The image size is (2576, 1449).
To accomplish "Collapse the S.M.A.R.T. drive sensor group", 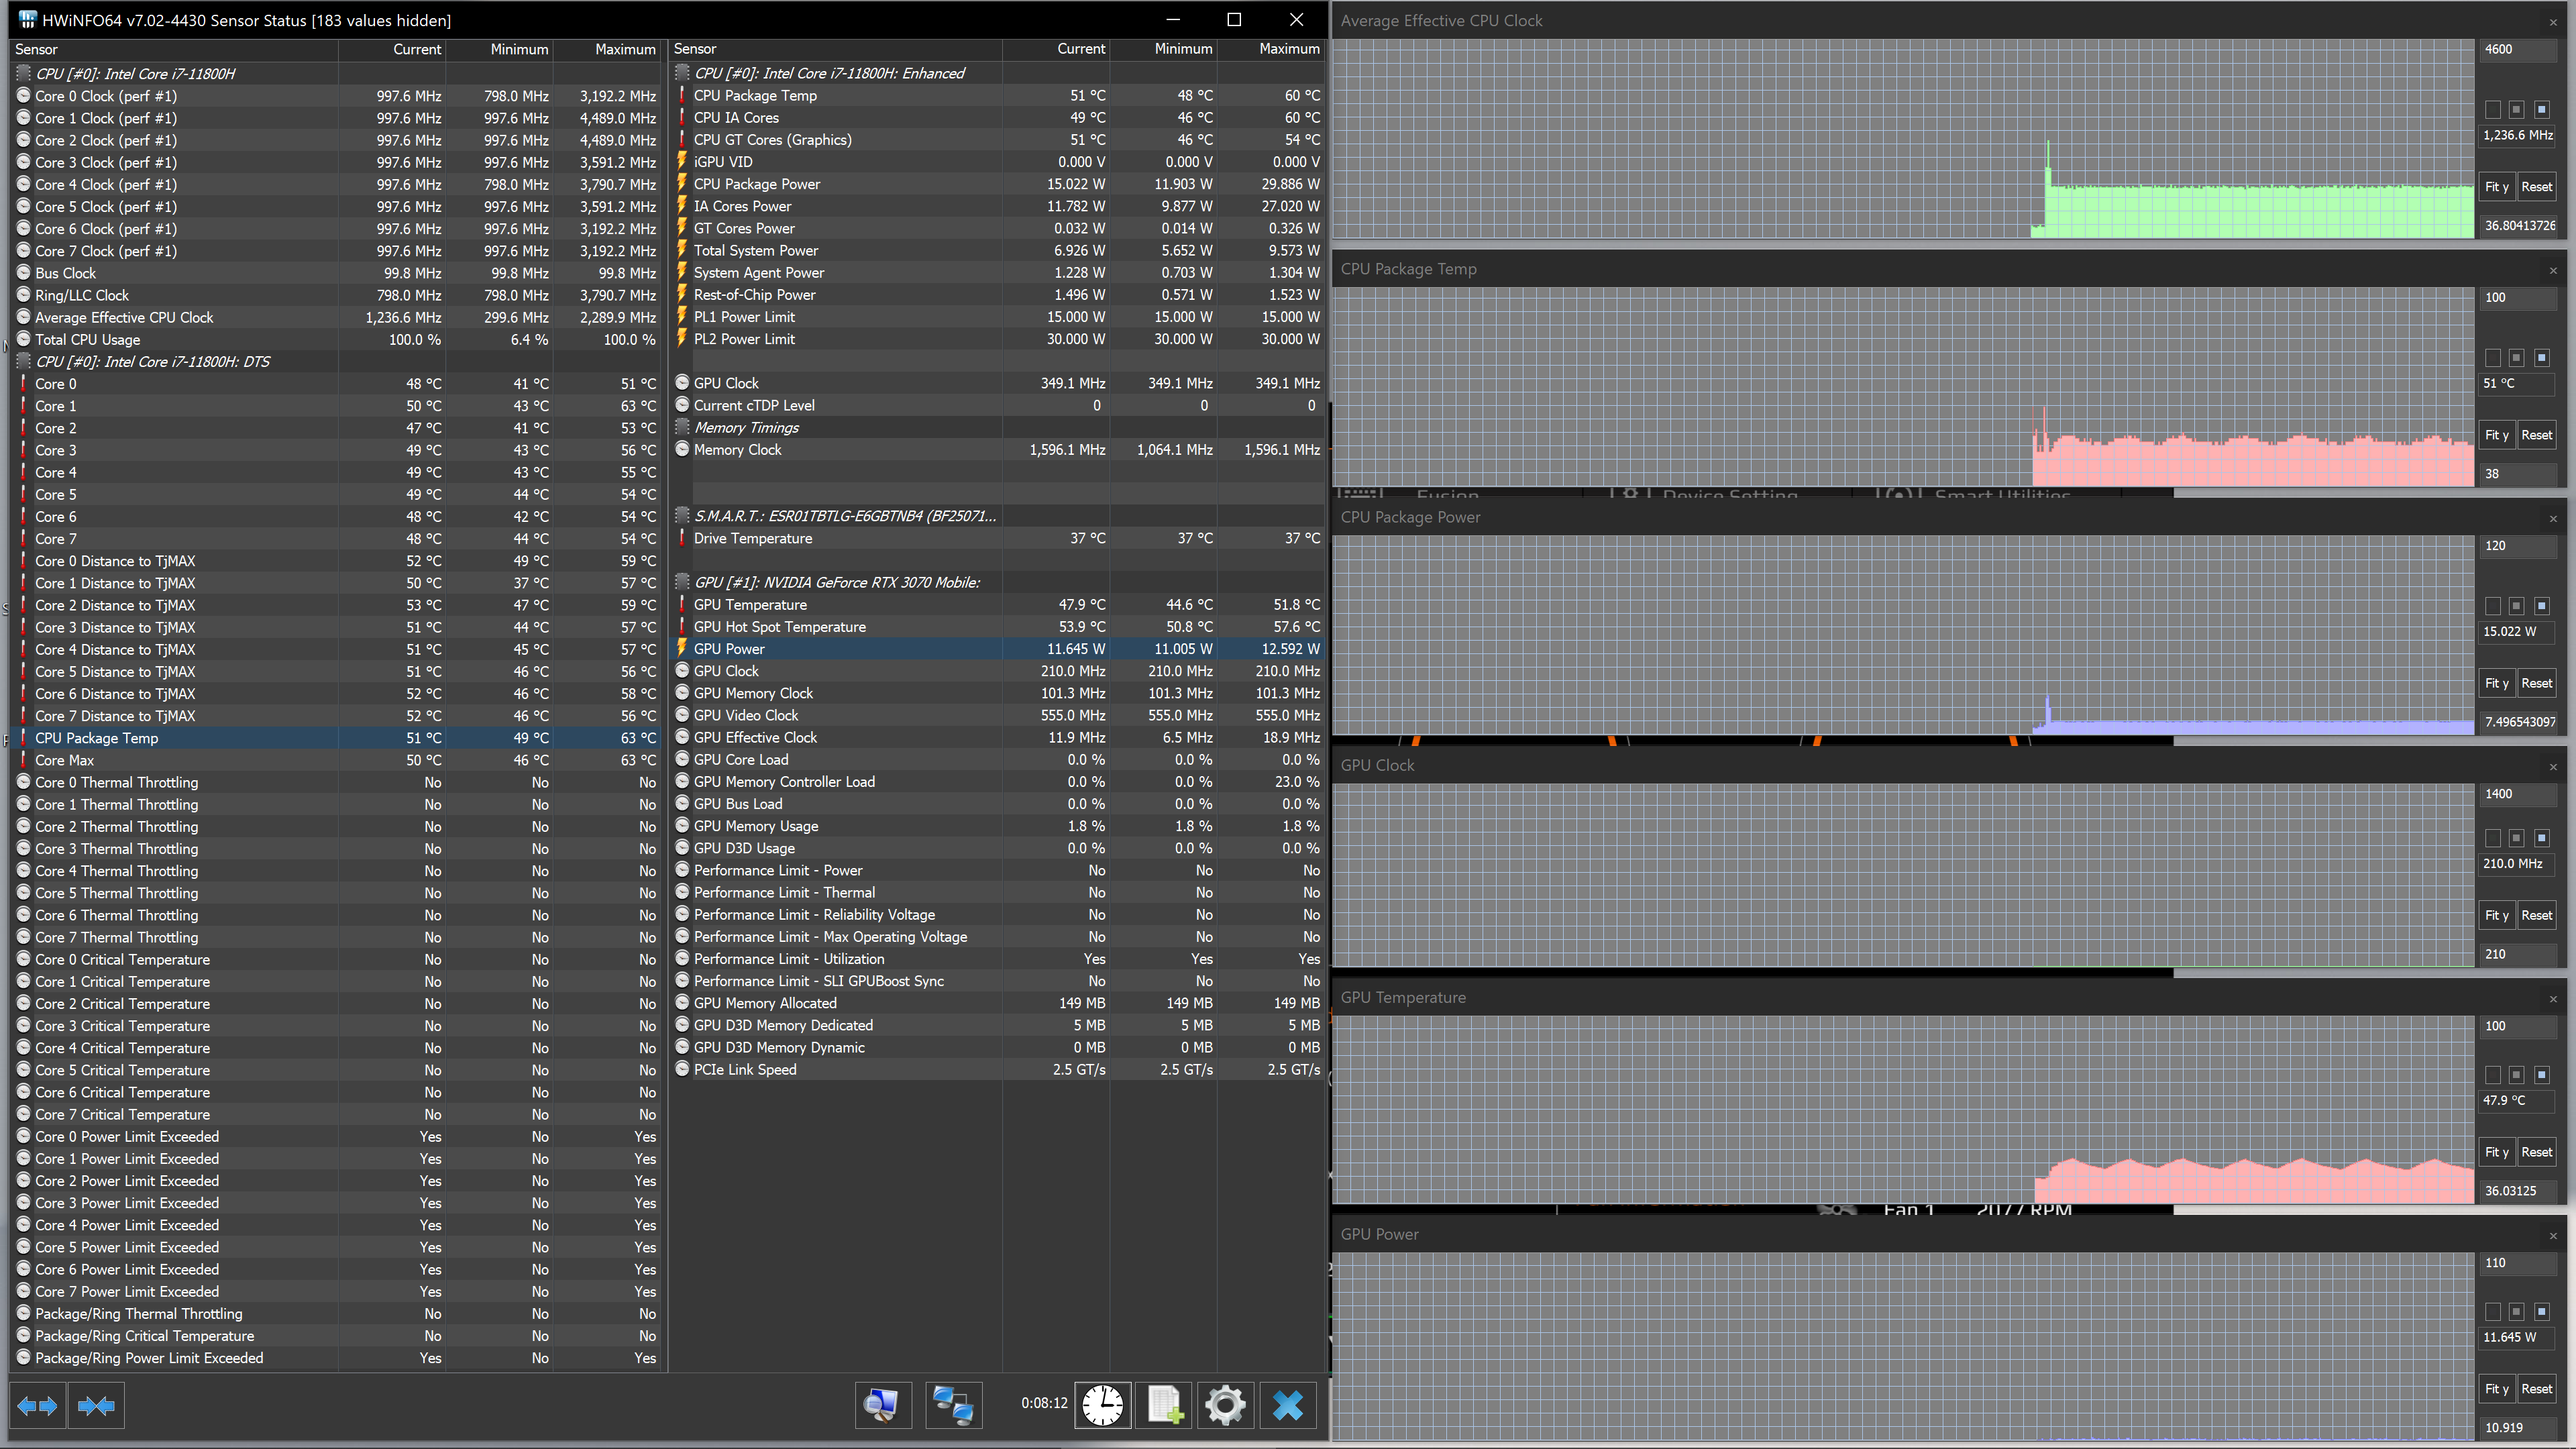I will [x=844, y=516].
